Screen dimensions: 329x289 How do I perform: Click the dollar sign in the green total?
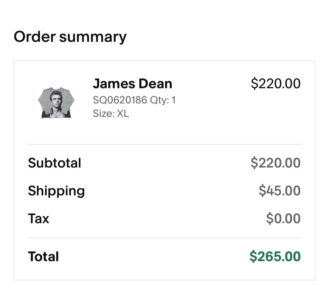tap(253, 256)
